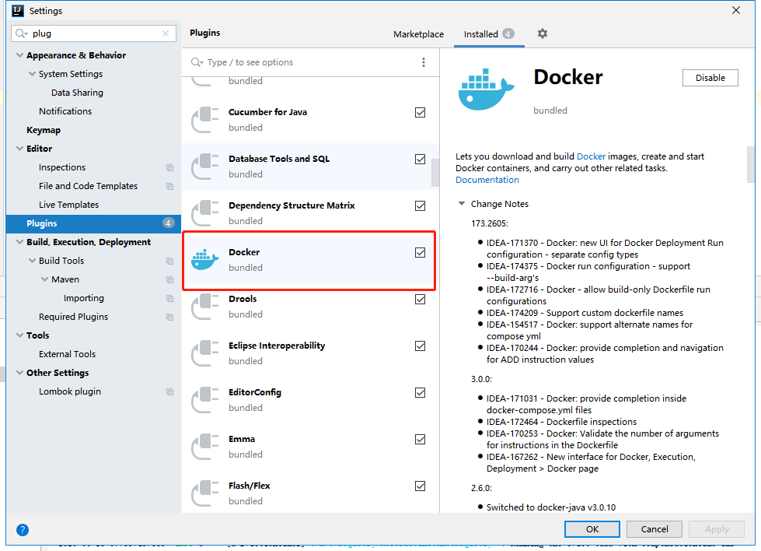This screenshot has height=551, width=761.
Task: Click the Cucumber for Java plugin icon
Action: 204,120
